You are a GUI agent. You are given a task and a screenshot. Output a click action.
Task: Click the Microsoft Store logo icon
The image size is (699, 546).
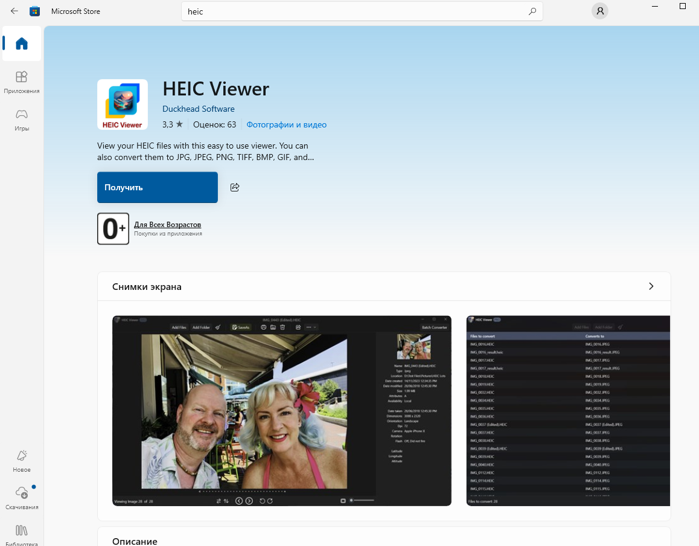[x=35, y=11]
